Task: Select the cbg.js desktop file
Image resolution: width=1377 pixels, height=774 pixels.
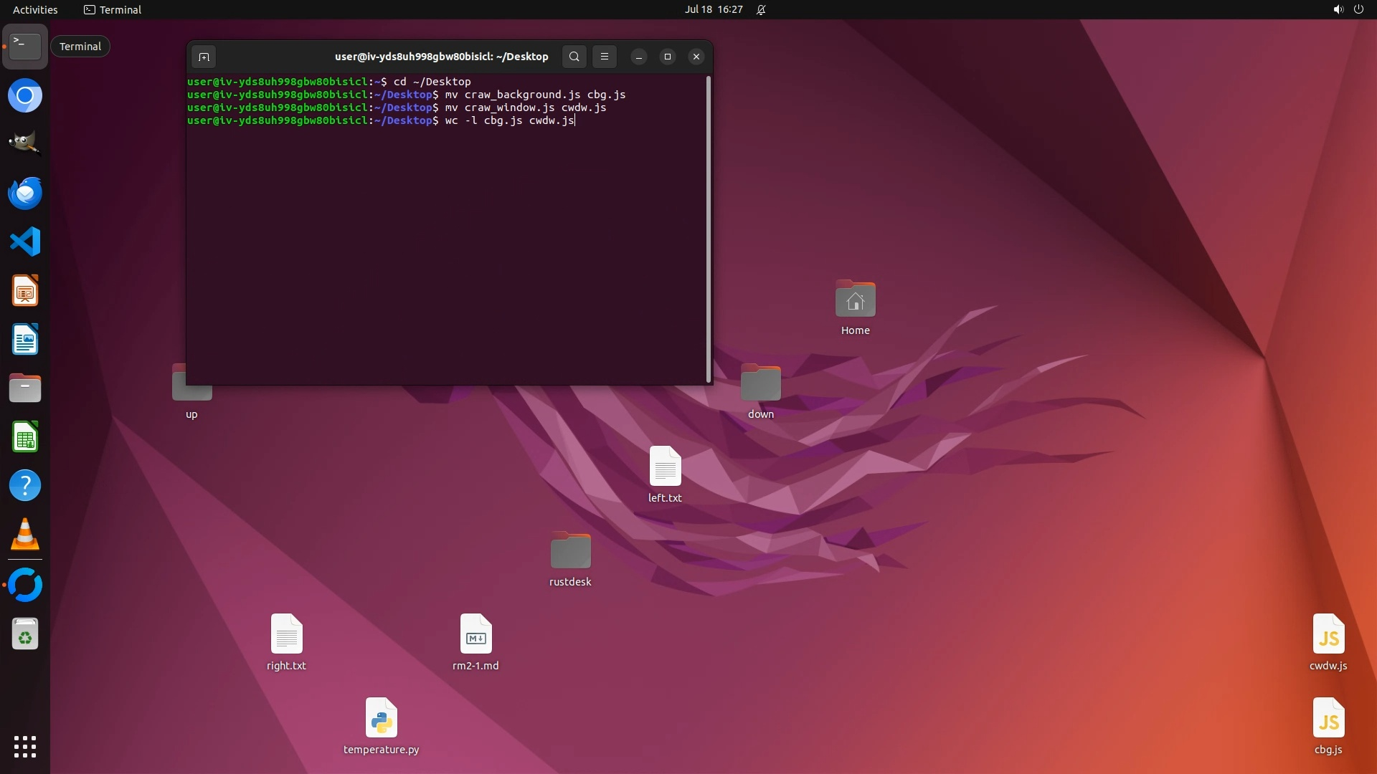Action: 1328,719
